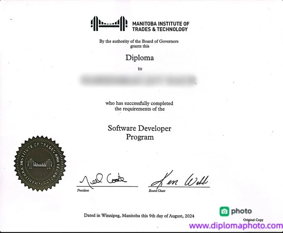Select the "MANITOBA INSTITUTE OF" heading line
Screen dimensions: 283x233
[x=161, y=24]
